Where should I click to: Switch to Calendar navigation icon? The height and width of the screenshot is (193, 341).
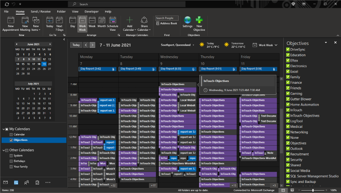click(x=16, y=182)
